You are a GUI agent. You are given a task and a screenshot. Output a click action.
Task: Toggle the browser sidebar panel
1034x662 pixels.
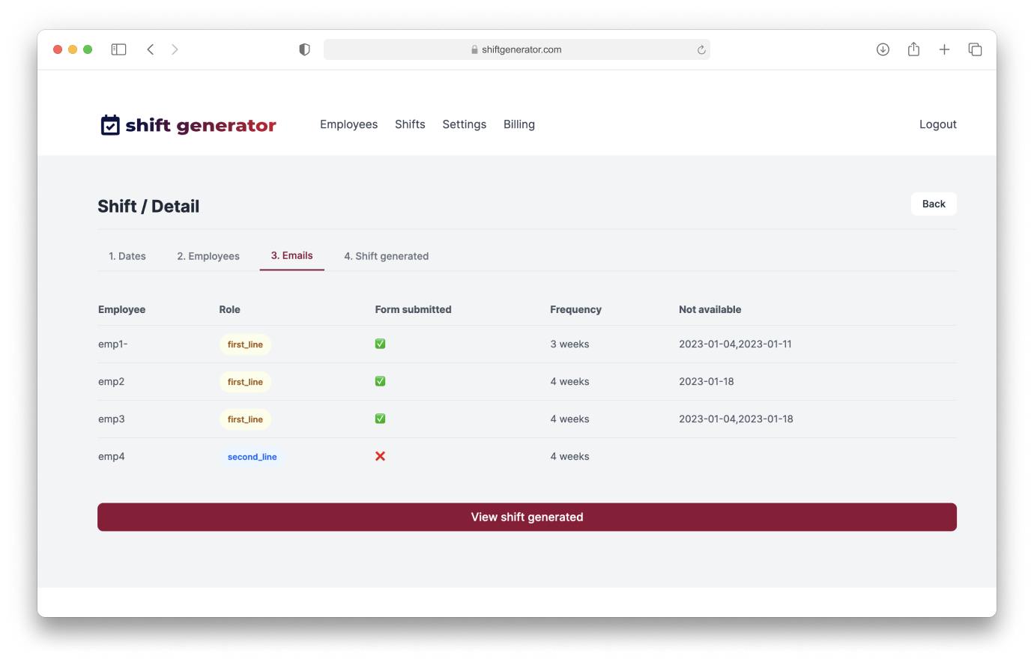coord(118,49)
